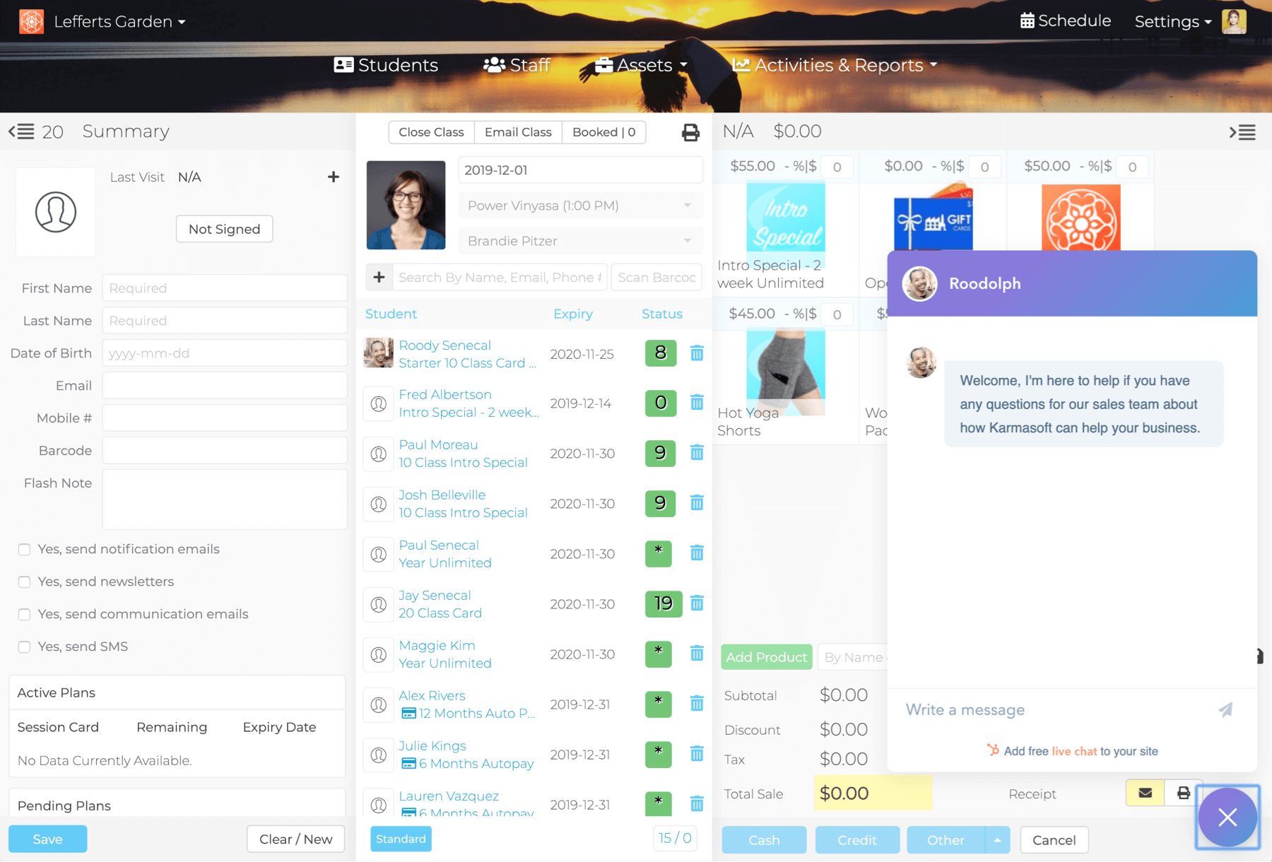The width and height of the screenshot is (1272, 862).
Task: Collapse the right sales panel
Action: (1242, 132)
